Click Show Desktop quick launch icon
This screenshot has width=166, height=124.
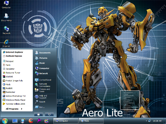point(15,121)
